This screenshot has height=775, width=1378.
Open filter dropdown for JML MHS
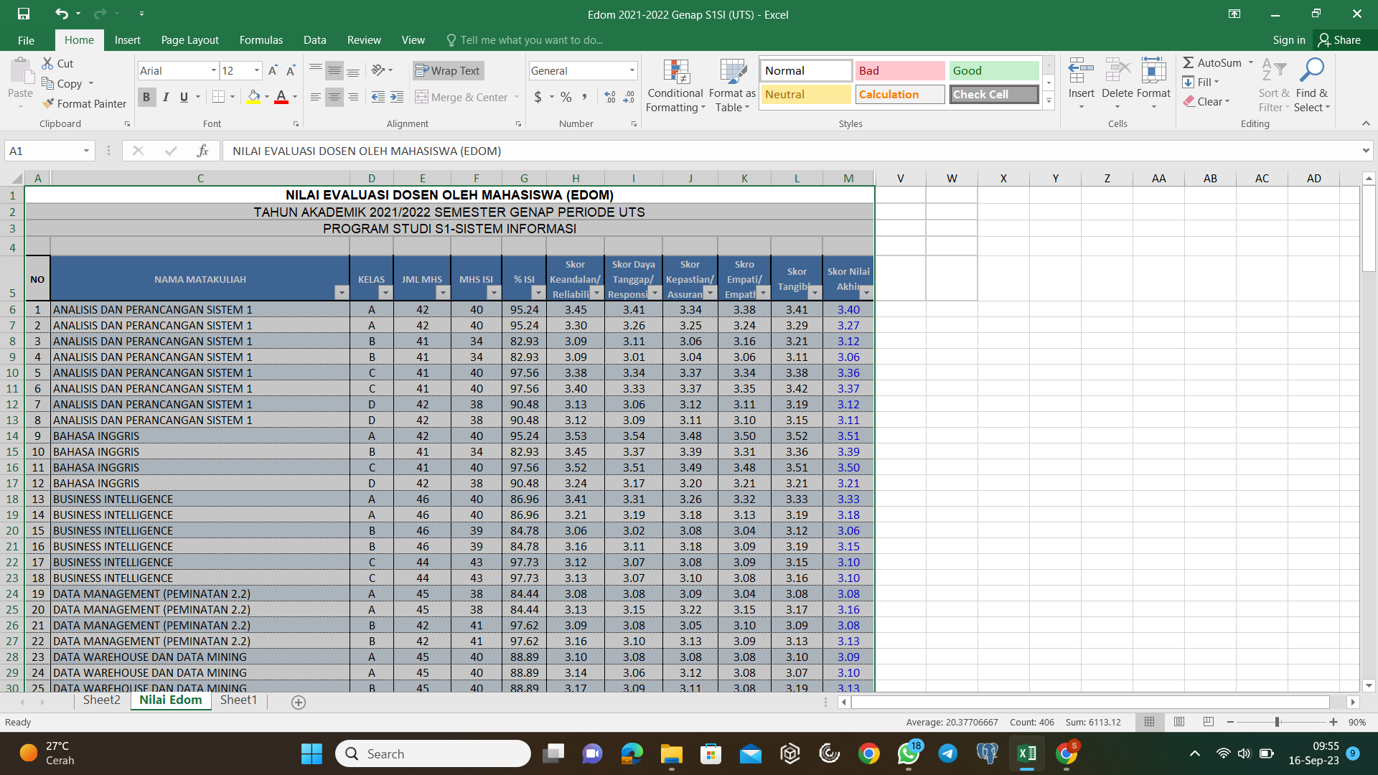443,293
